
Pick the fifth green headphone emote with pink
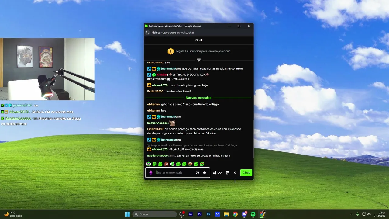click(172, 164)
